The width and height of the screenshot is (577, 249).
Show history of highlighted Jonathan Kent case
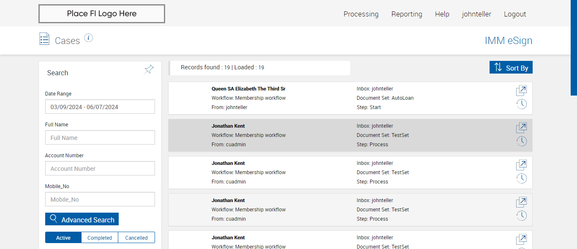(521, 141)
